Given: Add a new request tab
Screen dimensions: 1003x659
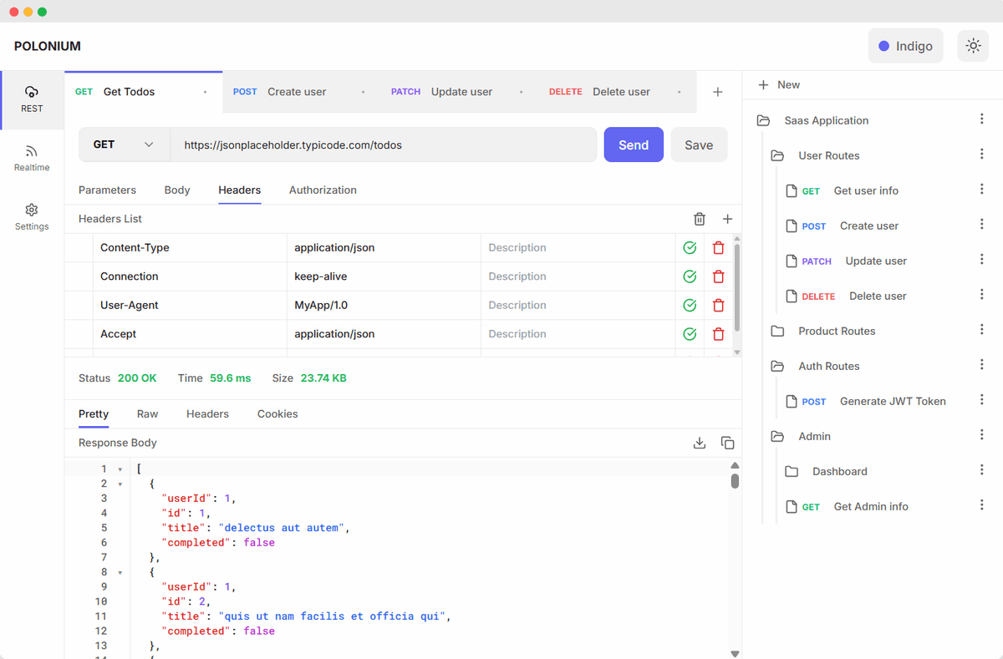Looking at the screenshot, I should 717,92.
